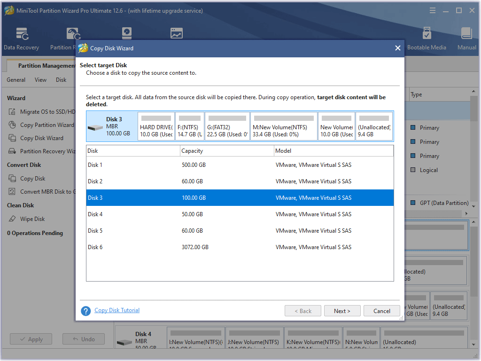Click Copy Partition Wizard sidebar icon
481x361 pixels.
[12, 125]
